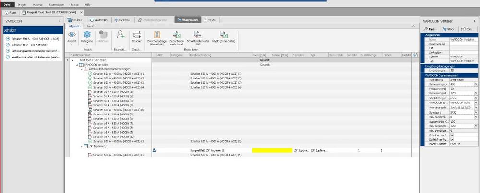Click arrow icon beside Sicherungslasttrennschalter entry

click(x=8, y=51)
